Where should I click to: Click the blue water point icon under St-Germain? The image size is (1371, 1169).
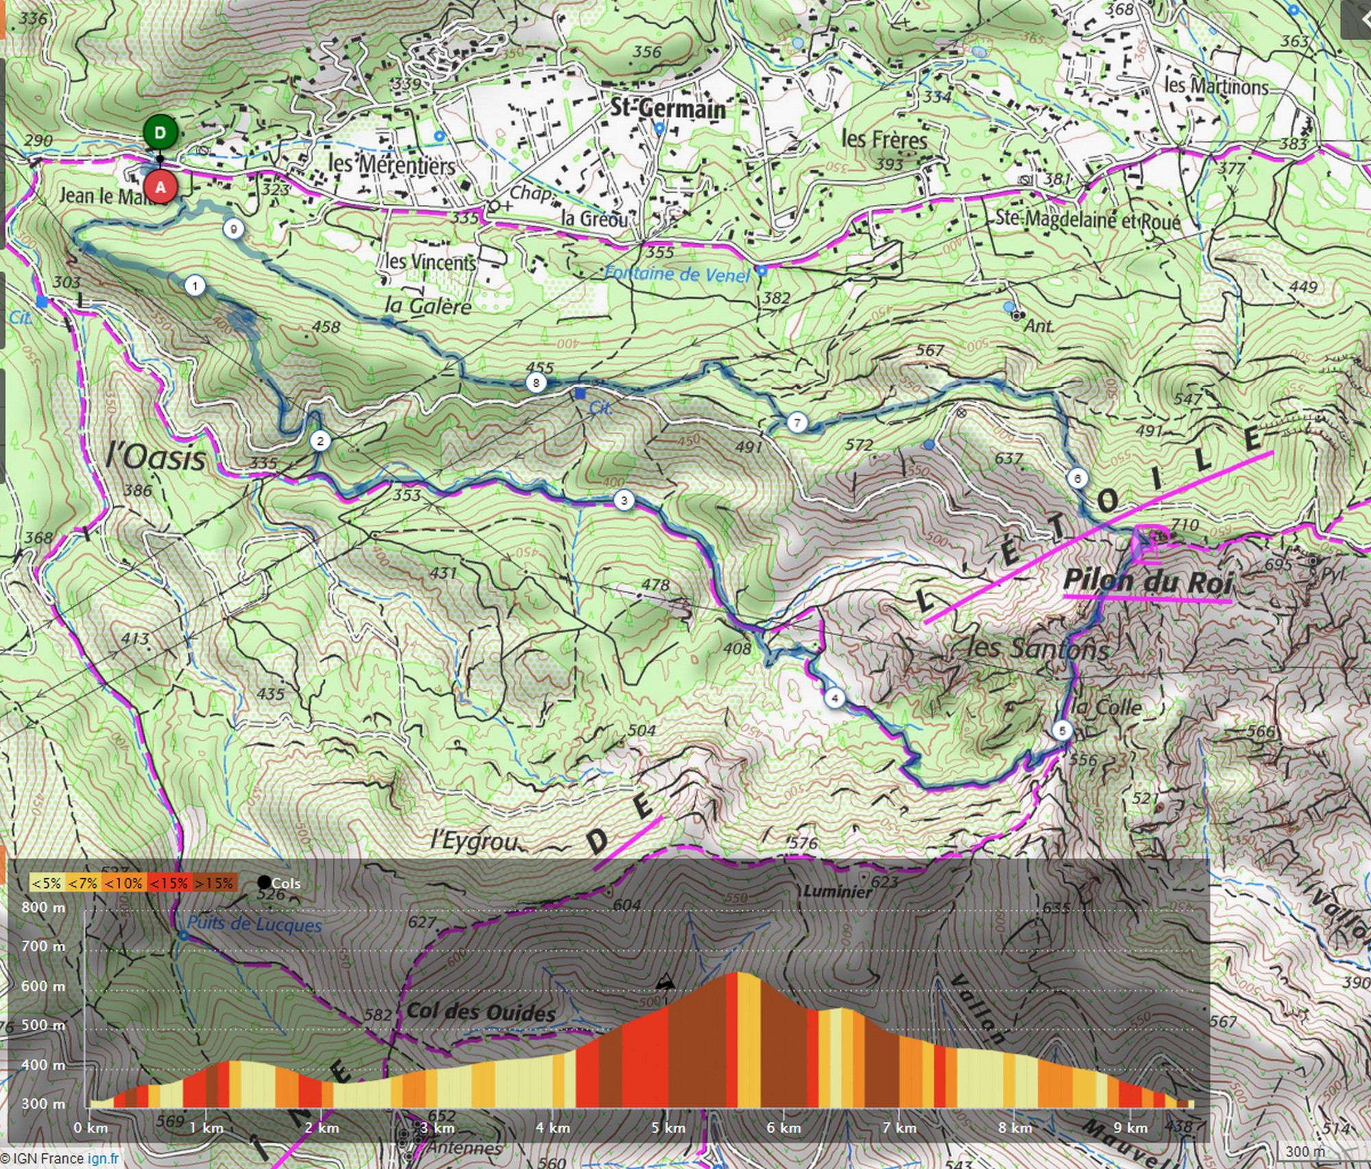click(x=659, y=128)
